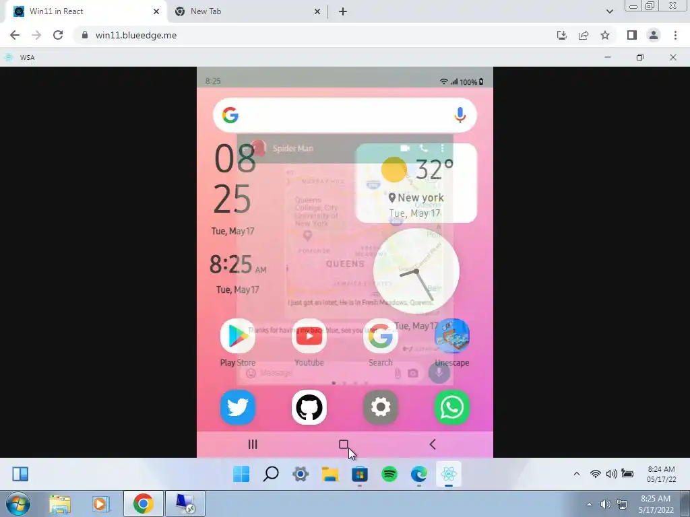Select the React WSA taskbar icon
The height and width of the screenshot is (517, 690).
pyautogui.click(x=448, y=474)
